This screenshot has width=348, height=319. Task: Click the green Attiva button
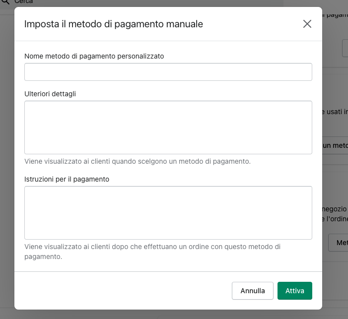294,291
